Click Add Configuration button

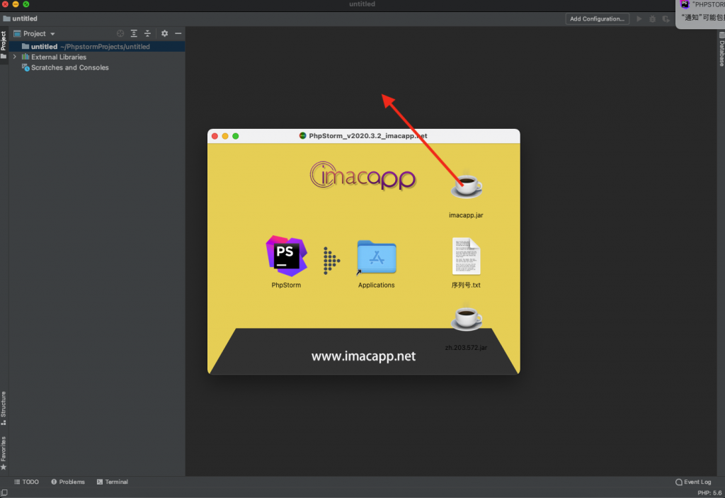coord(597,19)
